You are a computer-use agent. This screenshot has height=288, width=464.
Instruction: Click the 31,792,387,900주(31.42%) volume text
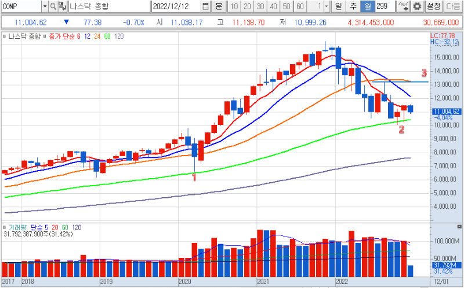pos(38,234)
